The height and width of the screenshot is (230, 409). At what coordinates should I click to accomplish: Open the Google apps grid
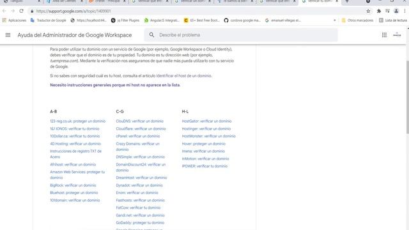[384, 34]
